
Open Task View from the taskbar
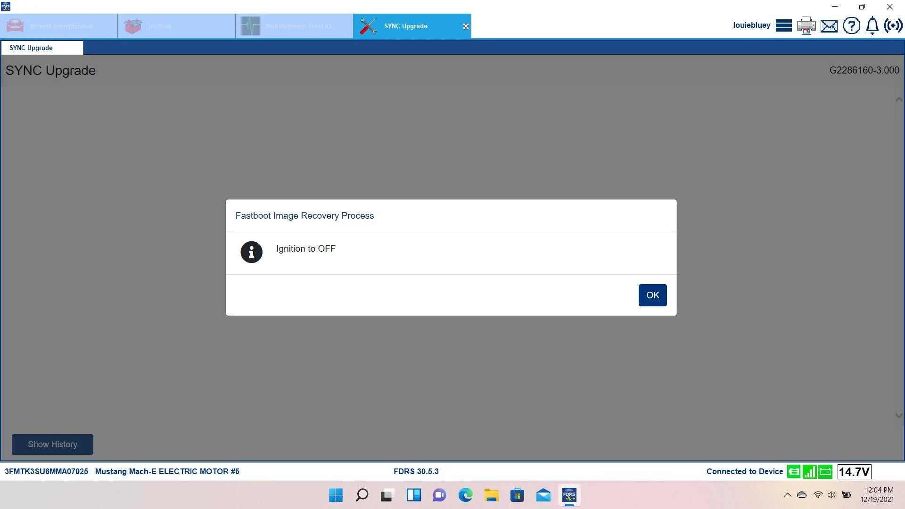(x=387, y=495)
